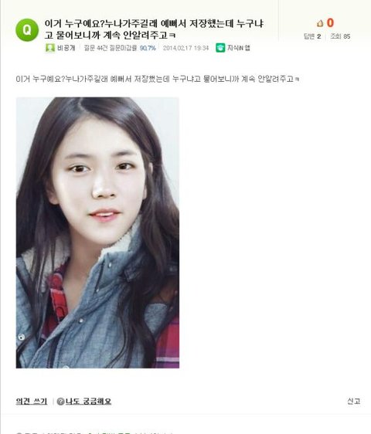This screenshot has width=371, height=434.
Task: Click the 2014.02.17 19:34 timestamp
Action: point(185,48)
